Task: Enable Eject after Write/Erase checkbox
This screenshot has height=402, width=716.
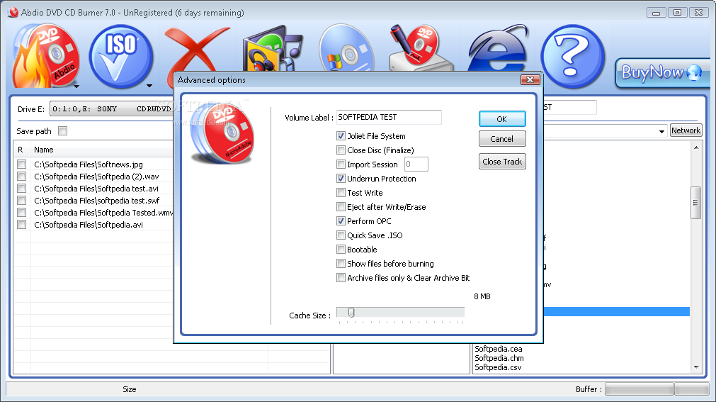Action: 341,207
